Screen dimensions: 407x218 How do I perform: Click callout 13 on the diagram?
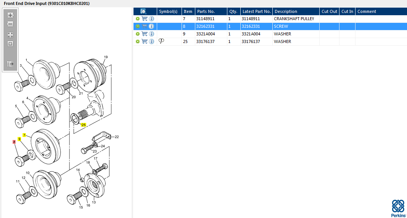(94, 202)
